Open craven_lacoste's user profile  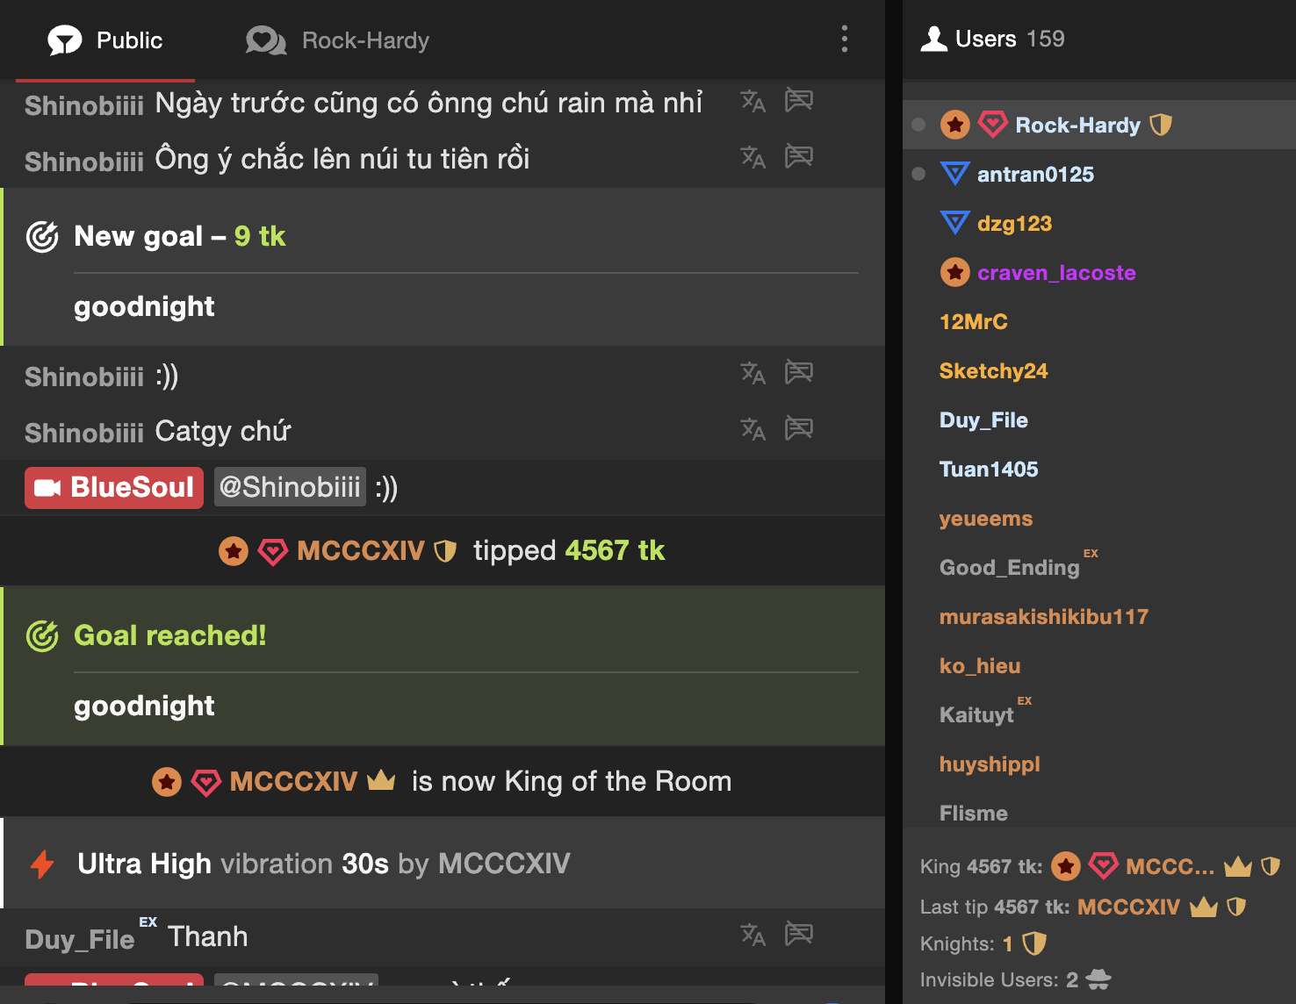1056,273
